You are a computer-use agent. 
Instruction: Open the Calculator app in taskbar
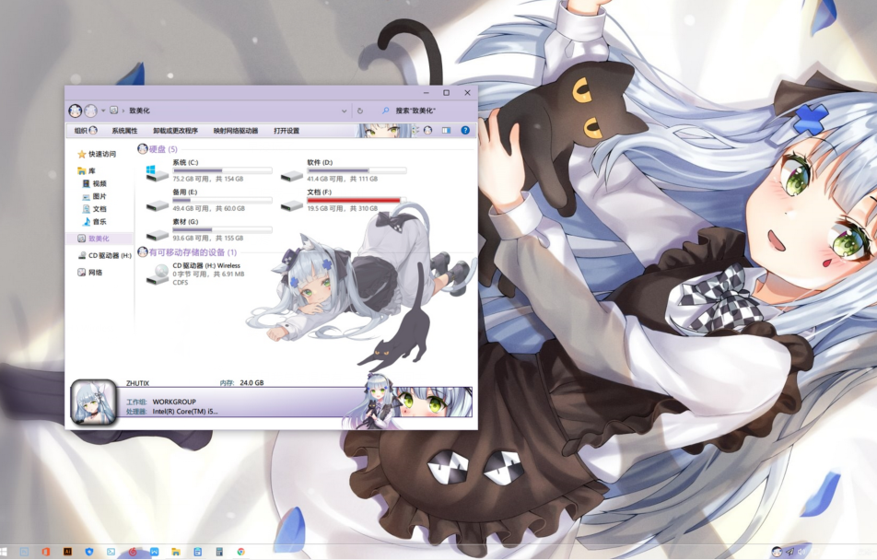(219, 552)
